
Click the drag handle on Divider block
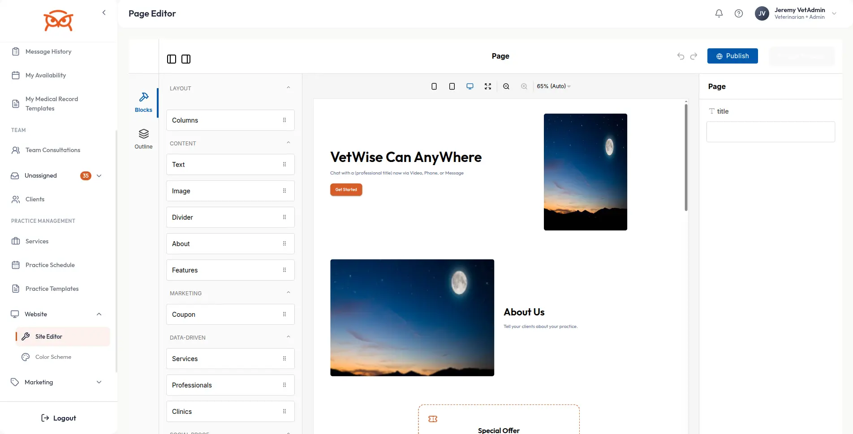tap(284, 217)
